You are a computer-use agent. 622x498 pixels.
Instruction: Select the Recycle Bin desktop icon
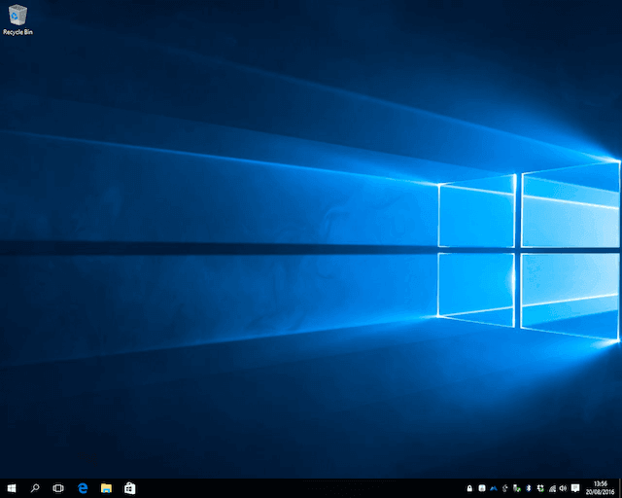(x=17, y=19)
